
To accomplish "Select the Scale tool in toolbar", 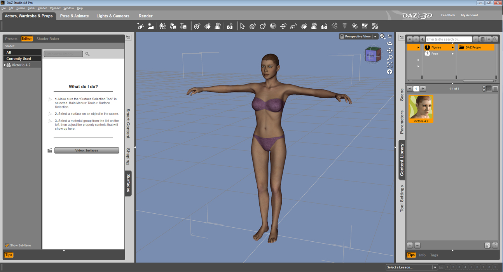I will [293, 26].
